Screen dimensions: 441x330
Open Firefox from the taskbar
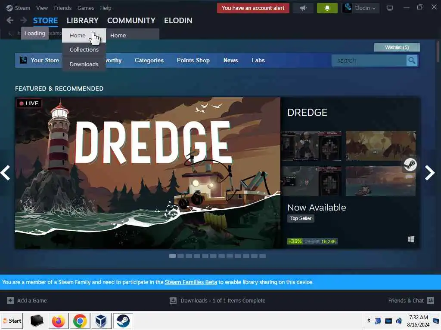(x=59, y=321)
